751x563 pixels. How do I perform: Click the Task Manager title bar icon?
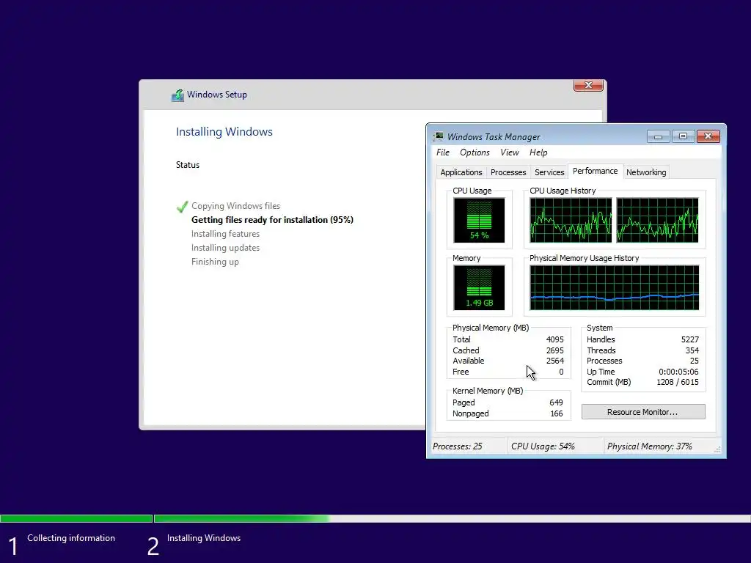point(439,136)
